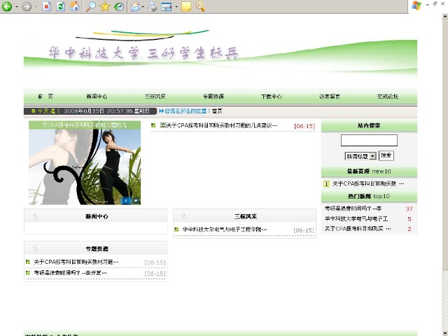Image resolution: width=448 pixels, height=336 pixels.
Task: Open 考研是浪费时间吗 link under 专题资源
Action: coord(70,273)
